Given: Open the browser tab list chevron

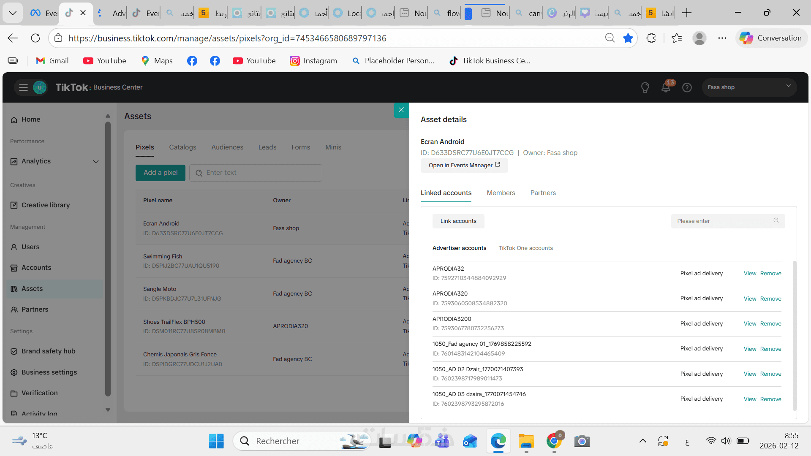Looking at the screenshot, I should coord(13,13).
